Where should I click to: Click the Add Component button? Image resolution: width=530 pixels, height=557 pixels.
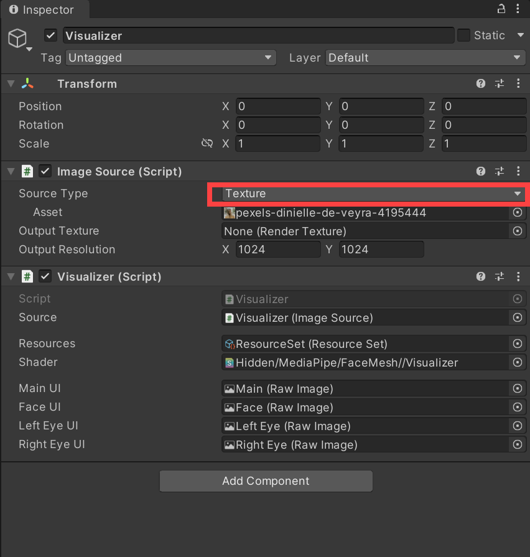coord(266,481)
